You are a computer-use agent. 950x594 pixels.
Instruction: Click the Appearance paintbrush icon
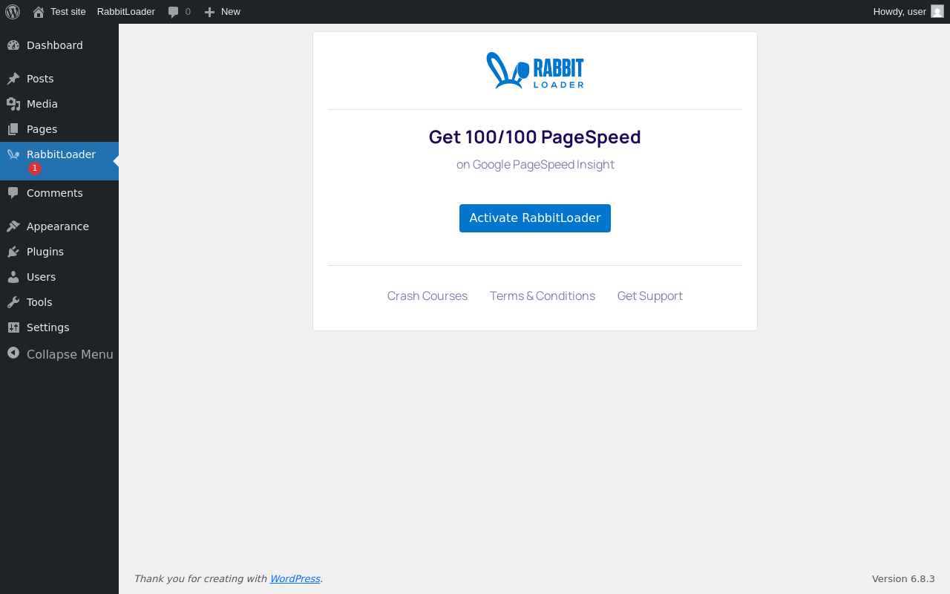point(13,226)
